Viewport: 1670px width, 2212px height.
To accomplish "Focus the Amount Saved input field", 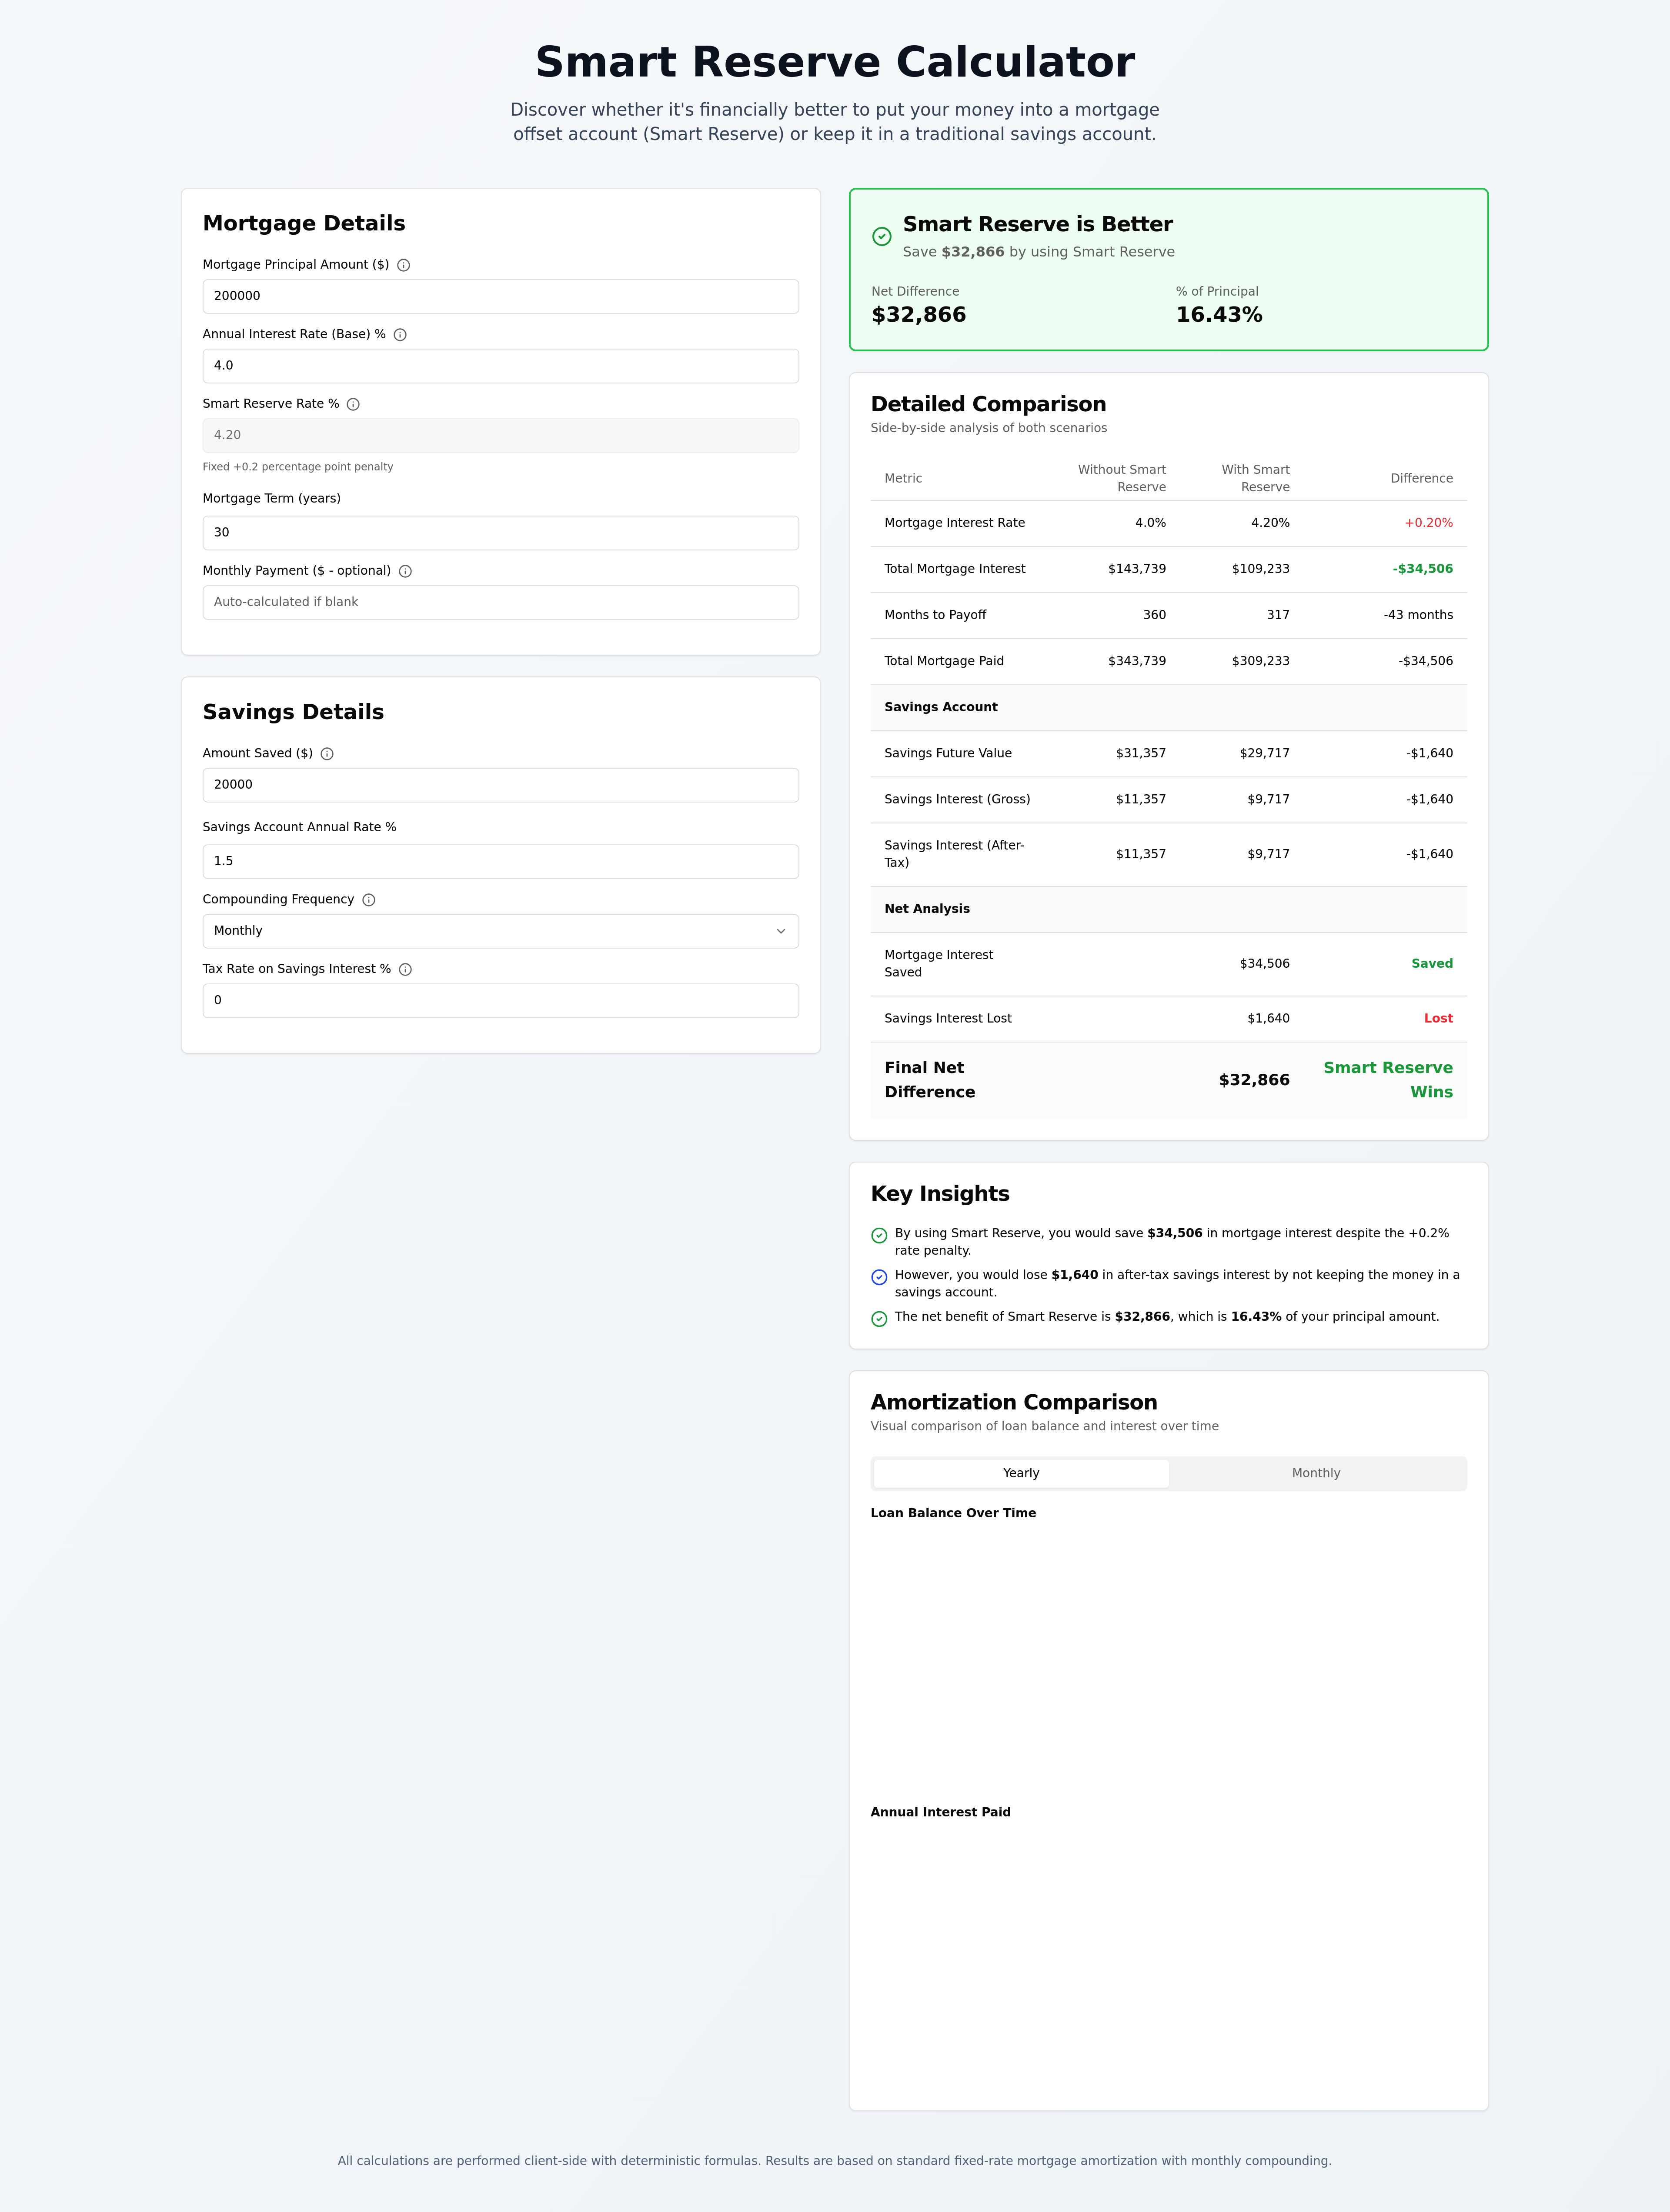I will (500, 785).
